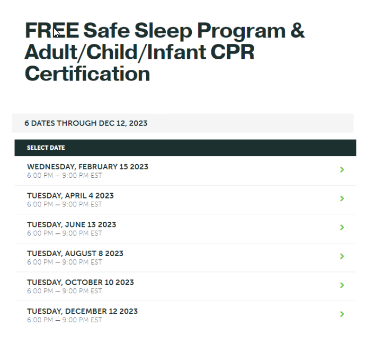Click the 6:00 PM time under April 4
This screenshot has height=344, width=374.
[x=40, y=204]
